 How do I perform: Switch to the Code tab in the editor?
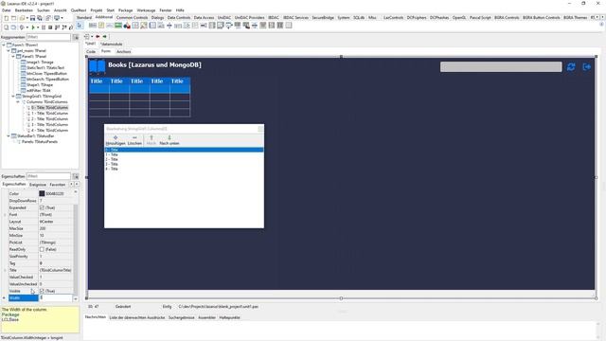click(91, 51)
